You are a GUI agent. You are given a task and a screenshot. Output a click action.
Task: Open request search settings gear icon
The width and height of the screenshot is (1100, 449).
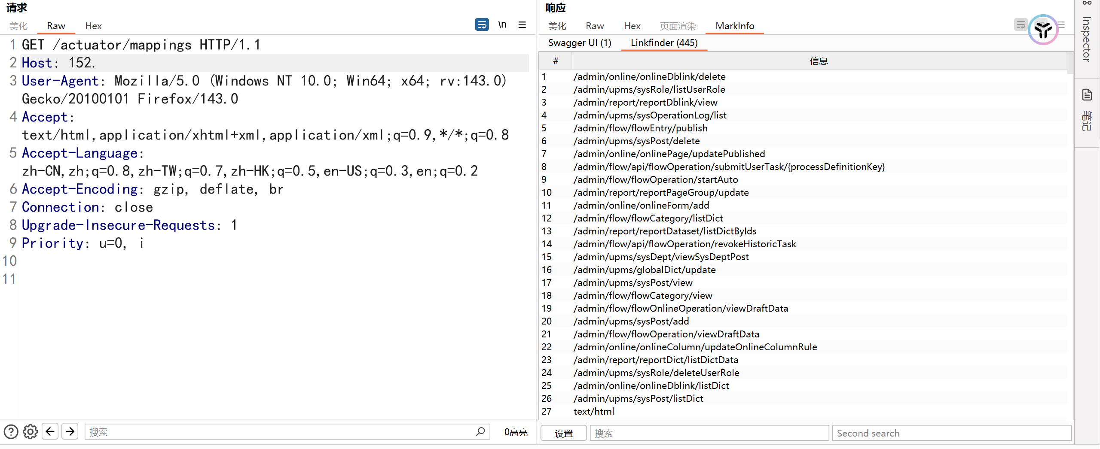[x=30, y=431]
